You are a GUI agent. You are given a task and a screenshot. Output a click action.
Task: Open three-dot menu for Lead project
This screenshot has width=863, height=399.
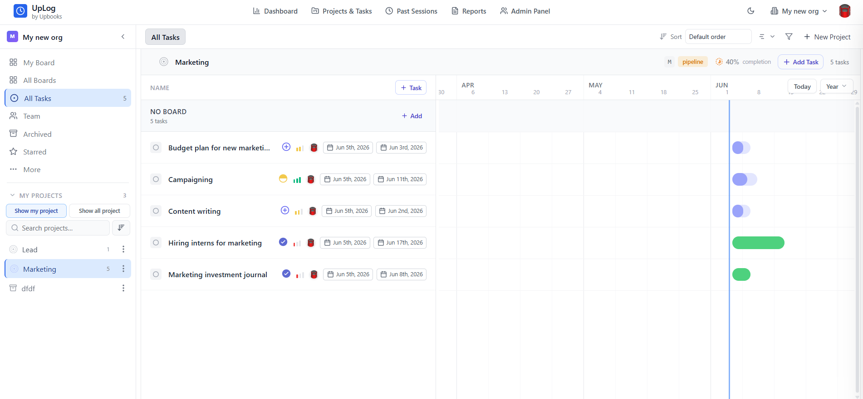pos(123,249)
